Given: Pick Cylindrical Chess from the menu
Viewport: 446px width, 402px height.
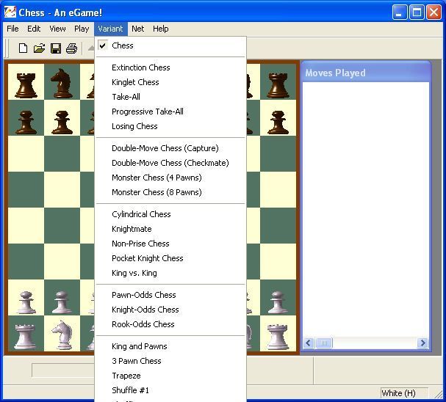Looking at the screenshot, I should (x=141, y=214).
